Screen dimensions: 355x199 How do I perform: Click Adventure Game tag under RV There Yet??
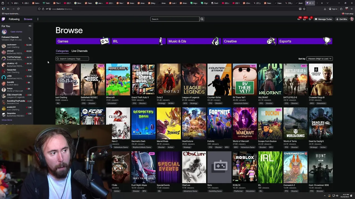click(241, 103)
